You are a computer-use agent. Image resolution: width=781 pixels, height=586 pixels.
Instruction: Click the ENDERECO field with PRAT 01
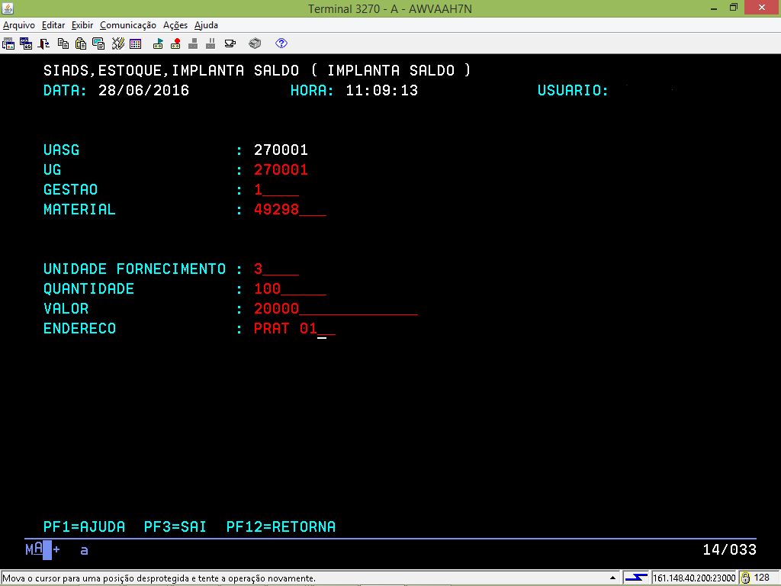(295, 329)
